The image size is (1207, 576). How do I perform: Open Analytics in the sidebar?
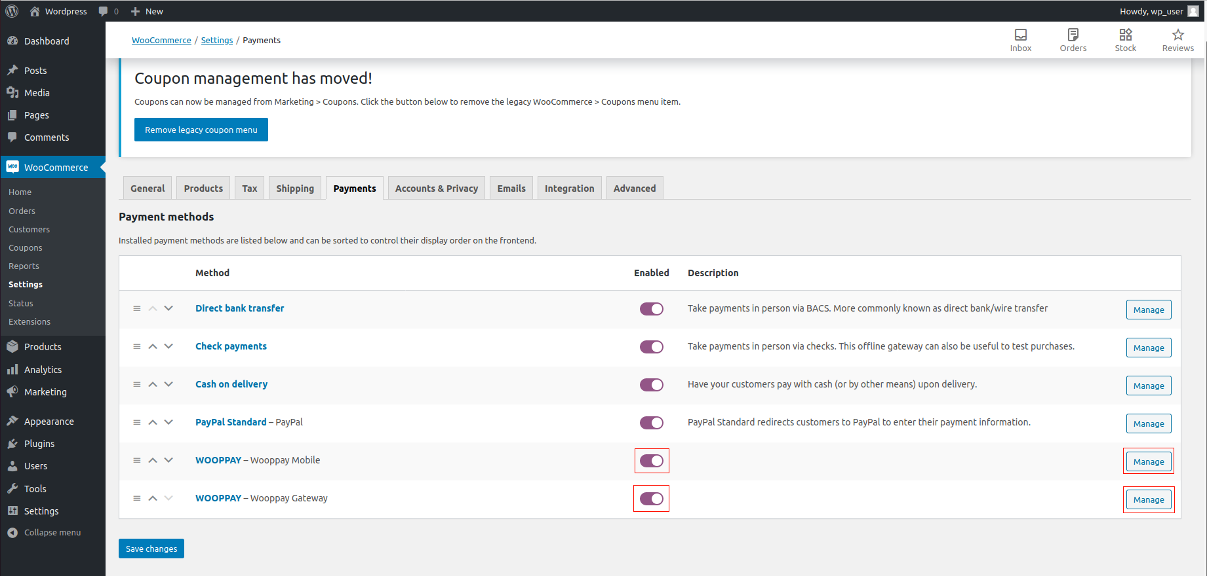[52, 369]
